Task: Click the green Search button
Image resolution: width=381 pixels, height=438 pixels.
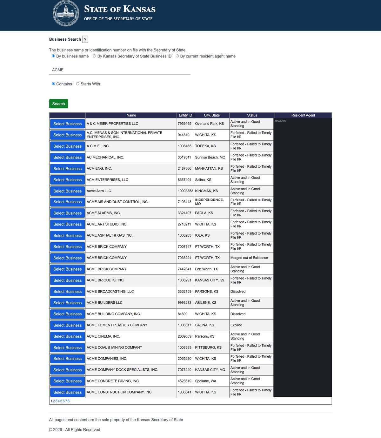Action: (x=58, y=104)
